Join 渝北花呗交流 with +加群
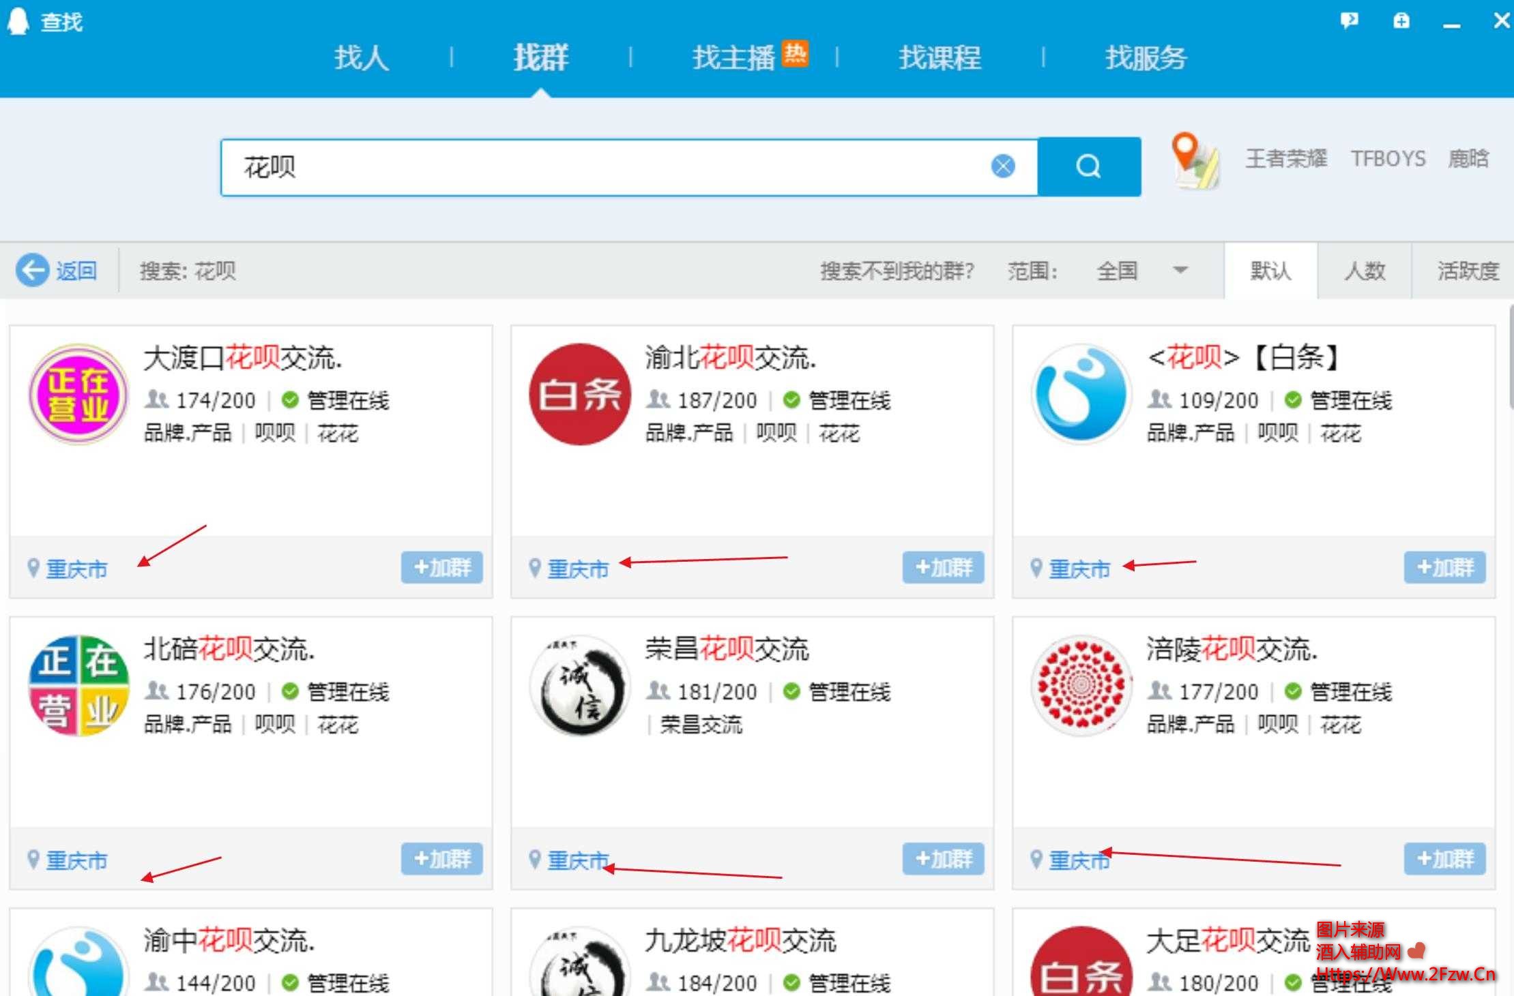Image resolution: width=1514 pixels, height=996 pixels. coord(944,567)
